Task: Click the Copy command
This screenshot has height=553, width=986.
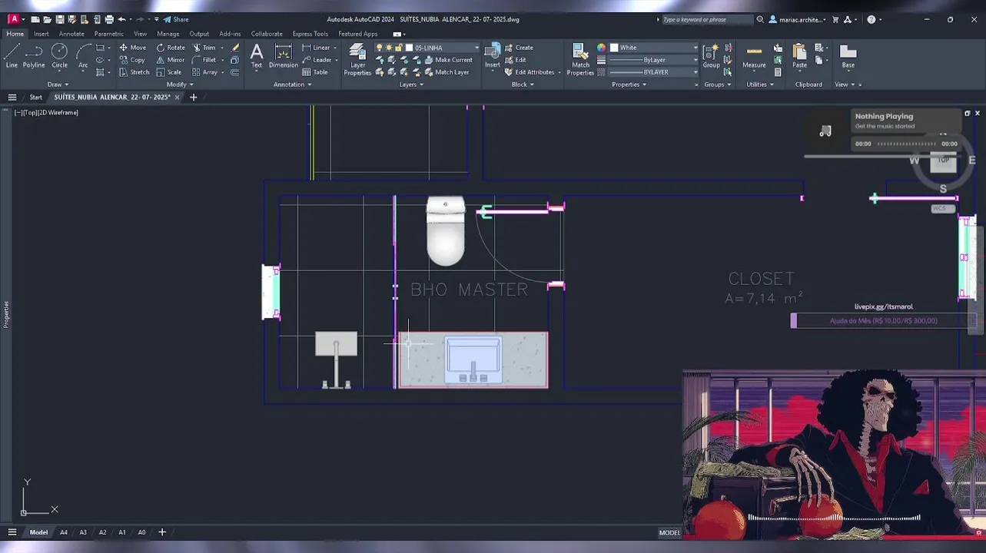Action: tap(132, 60)
